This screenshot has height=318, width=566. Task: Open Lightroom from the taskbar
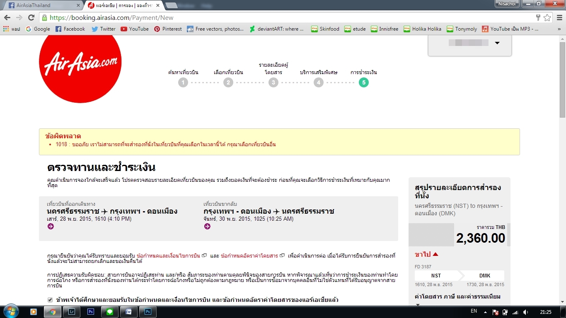71,312
